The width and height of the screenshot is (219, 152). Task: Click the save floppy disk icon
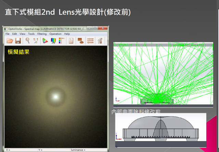(18, 41)
